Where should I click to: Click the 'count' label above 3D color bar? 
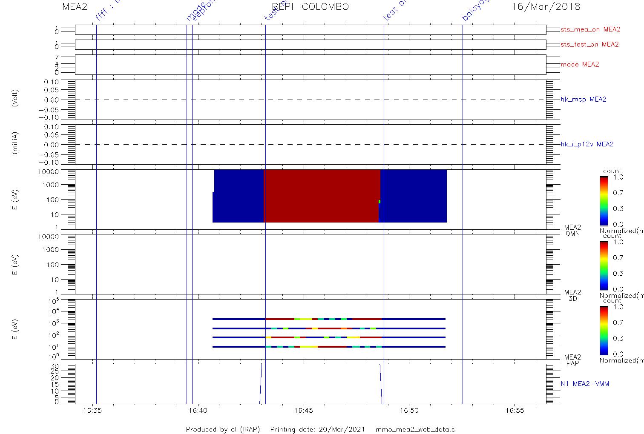click(x=612, y=236)
